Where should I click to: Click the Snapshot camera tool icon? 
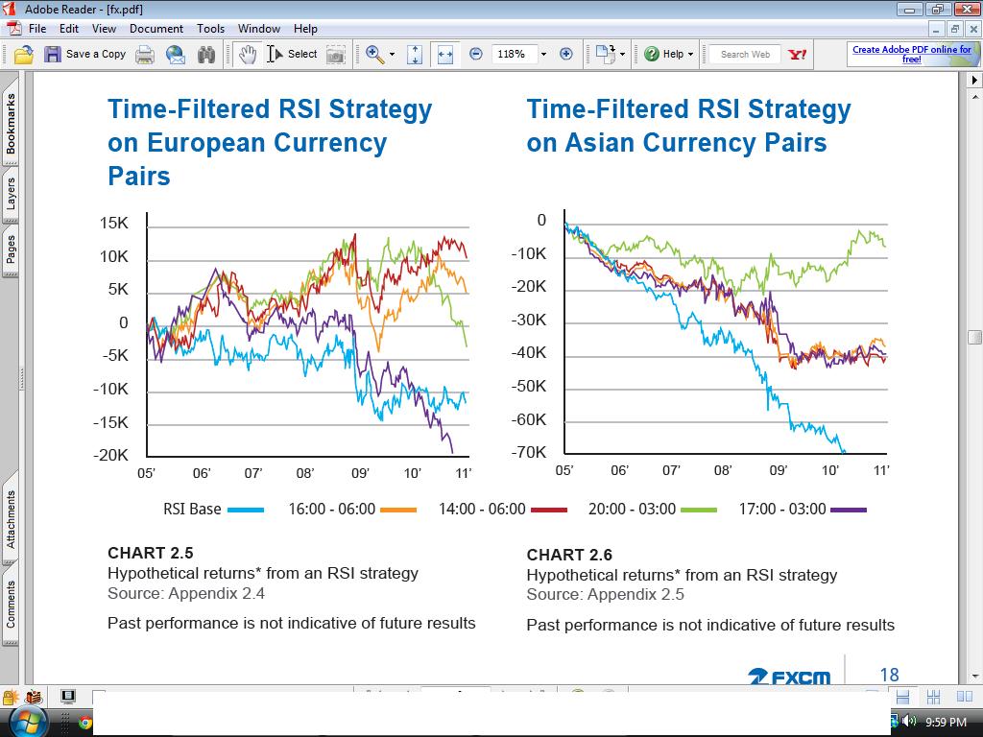click(335, 55)
